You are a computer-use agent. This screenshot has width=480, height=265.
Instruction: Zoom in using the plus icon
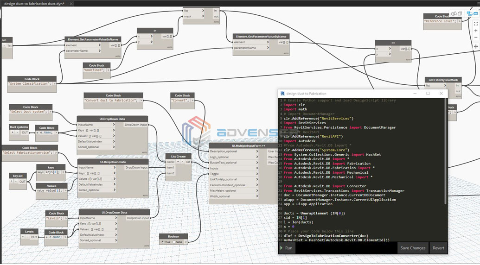476,31
